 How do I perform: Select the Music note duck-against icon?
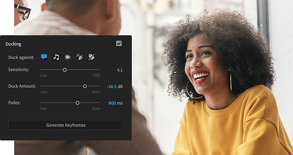pyautogui.click(x=56, y=57)
